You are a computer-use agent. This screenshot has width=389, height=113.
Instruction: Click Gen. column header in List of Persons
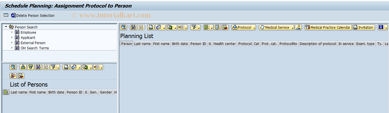click(x=94, y=92)
